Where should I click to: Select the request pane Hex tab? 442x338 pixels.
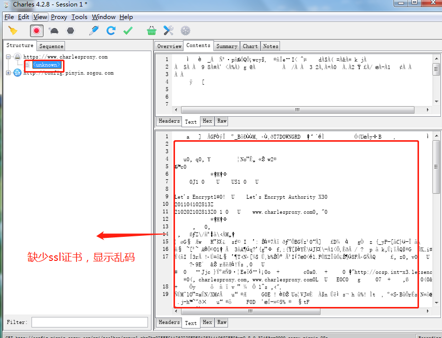pos(207,121)
